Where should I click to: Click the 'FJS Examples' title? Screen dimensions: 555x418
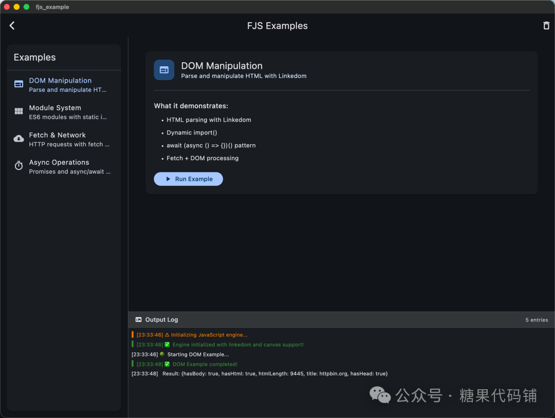(x=277, y=26)
